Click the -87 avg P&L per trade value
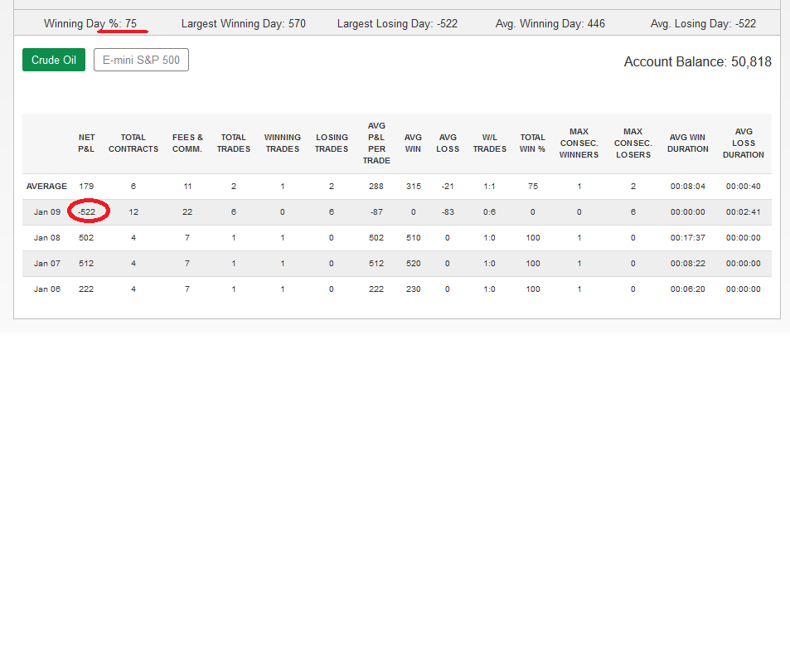Image resolution: width=790 pixels, height=656 pixels. pyautogui.click(x=376, y=212)
